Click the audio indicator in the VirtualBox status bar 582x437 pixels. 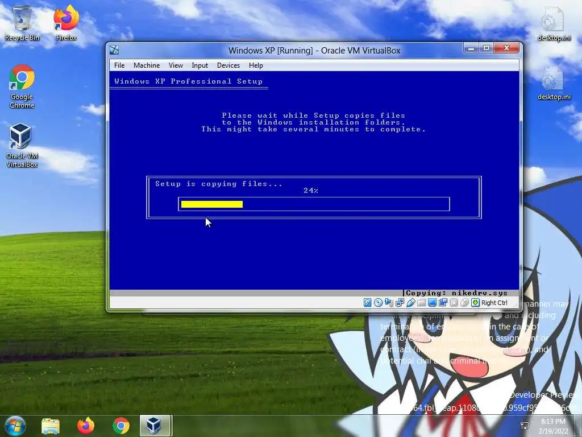pyautogui.click(x=389, y=303)
